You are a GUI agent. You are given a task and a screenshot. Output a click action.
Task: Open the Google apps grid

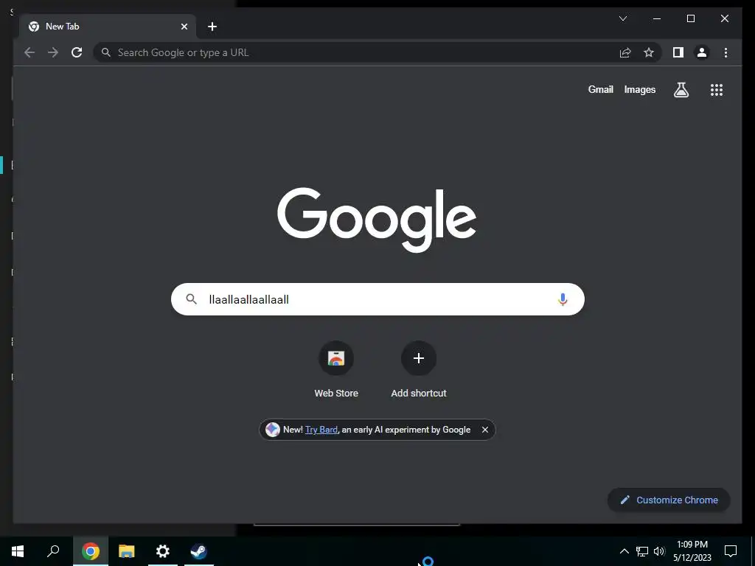point(717,89)
